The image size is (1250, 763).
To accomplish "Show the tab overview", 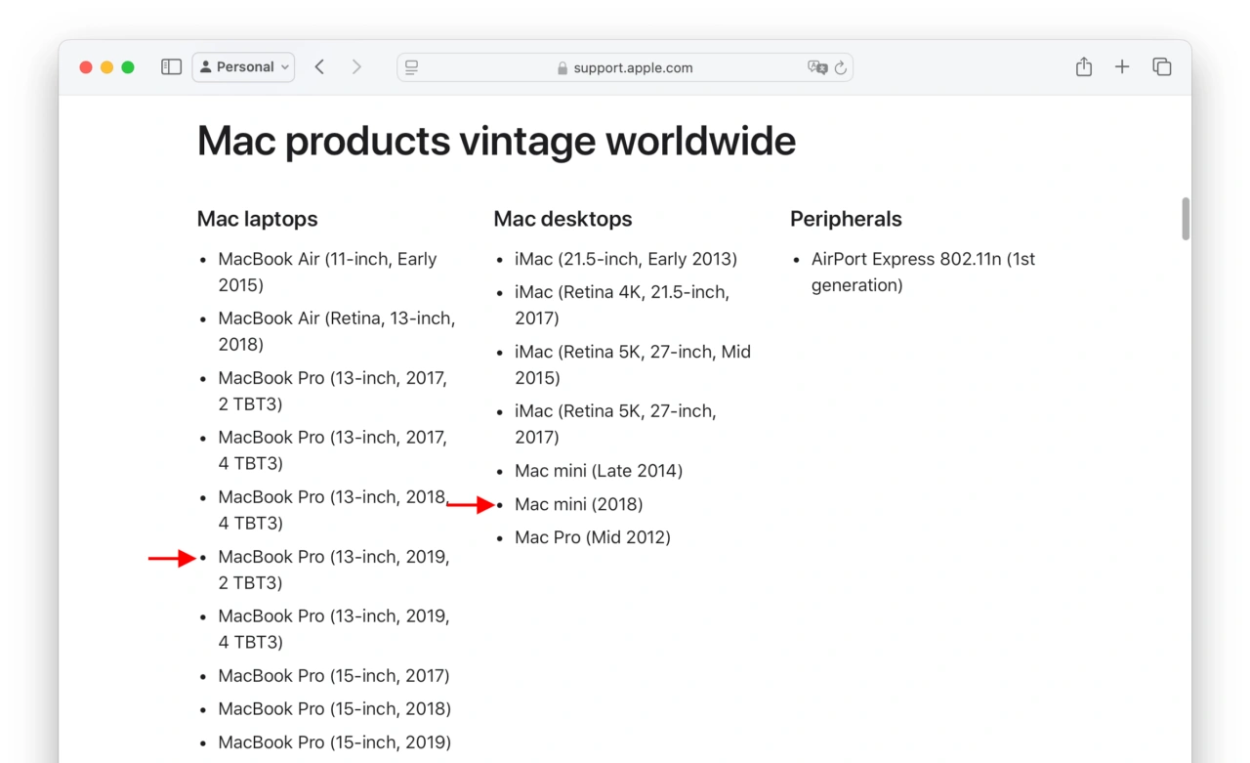I will pyautogui.click(x=1161, y=67).
